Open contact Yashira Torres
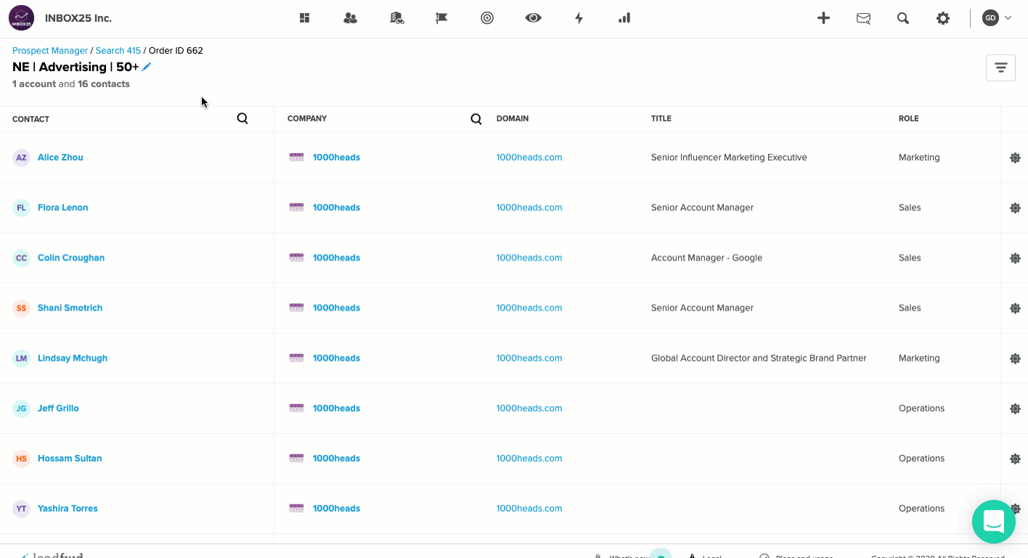 click(x=68, y=508)
